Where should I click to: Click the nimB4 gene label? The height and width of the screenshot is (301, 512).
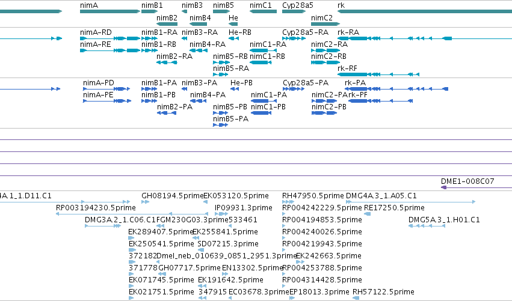[200, 17]
